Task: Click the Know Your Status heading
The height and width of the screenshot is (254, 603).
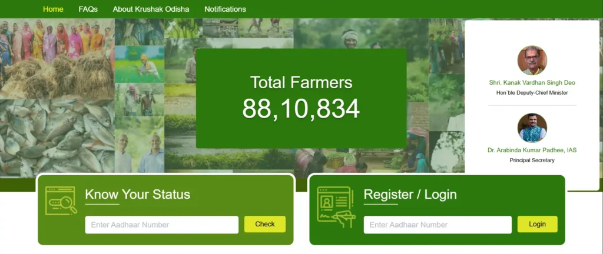Action: click(x=138, y=195)
